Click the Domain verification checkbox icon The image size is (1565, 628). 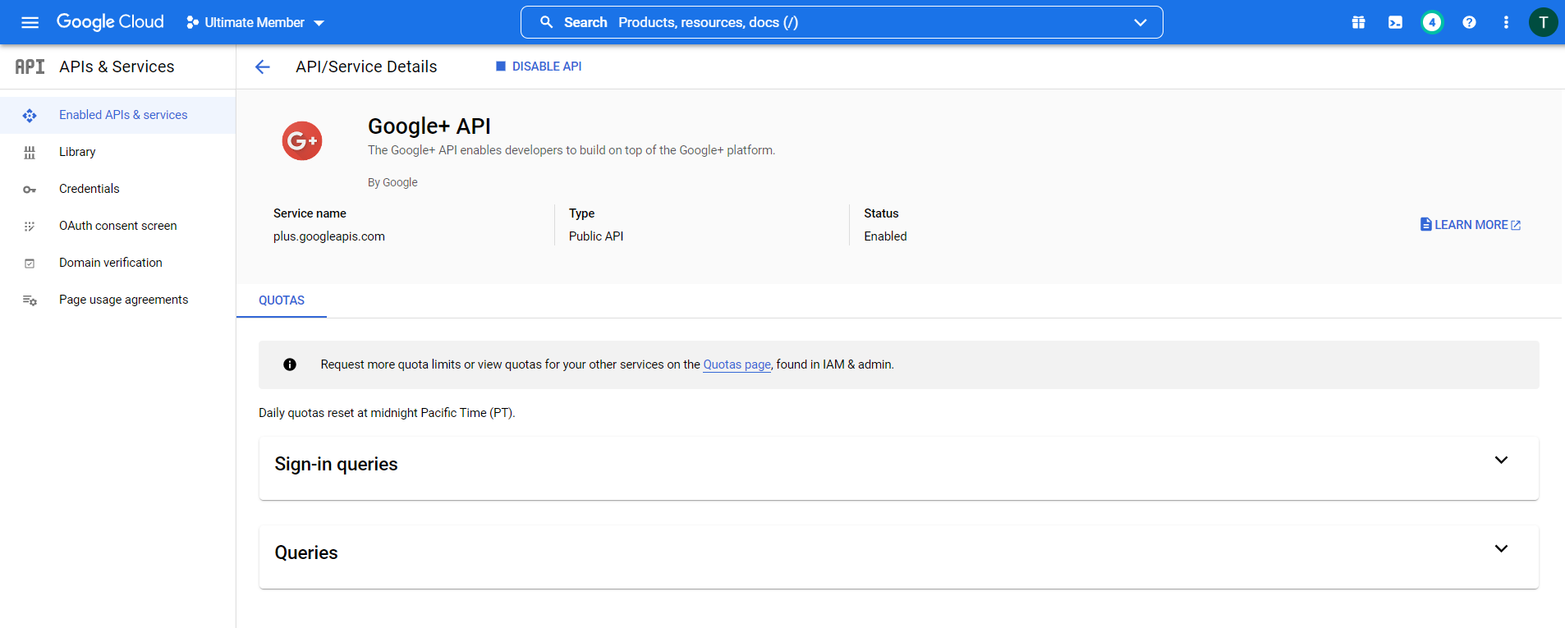pyautogui.click(x=30, y=264)
